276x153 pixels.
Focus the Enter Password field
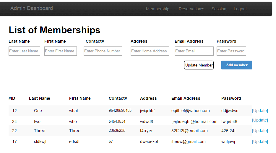pyautogui.click(x=231, y=51)
